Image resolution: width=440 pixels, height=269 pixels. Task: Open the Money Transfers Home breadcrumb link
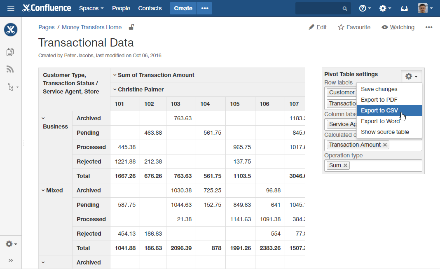(91, 27)
